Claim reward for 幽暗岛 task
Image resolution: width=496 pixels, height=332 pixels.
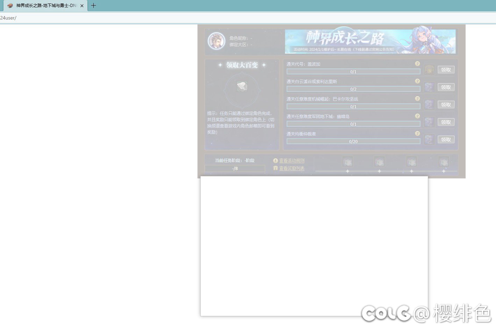[x=446, y=122]
